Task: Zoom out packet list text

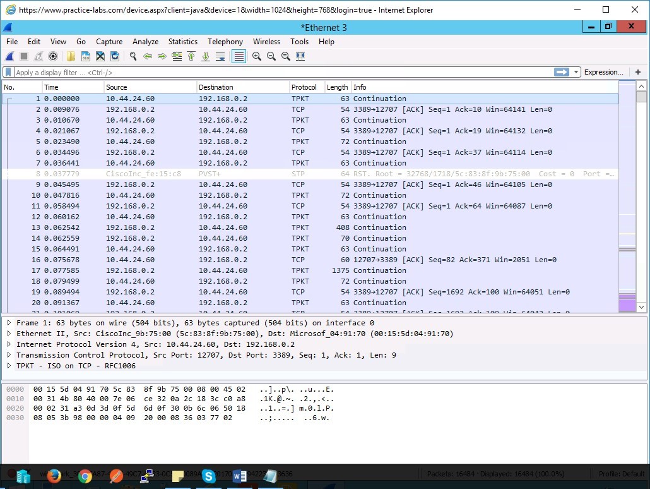Action: coord(271,56)
